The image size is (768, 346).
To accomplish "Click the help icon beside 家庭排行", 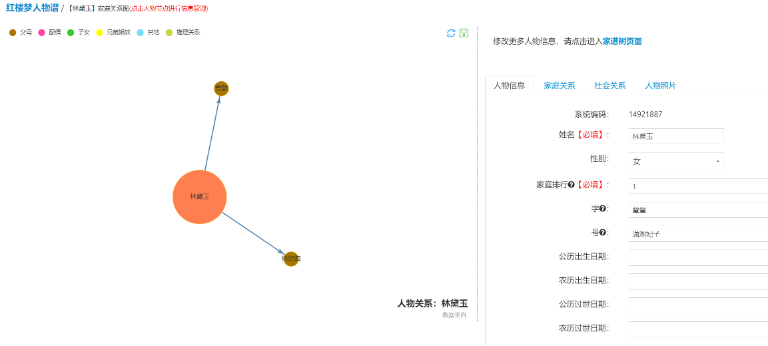I will coord(571,185).
